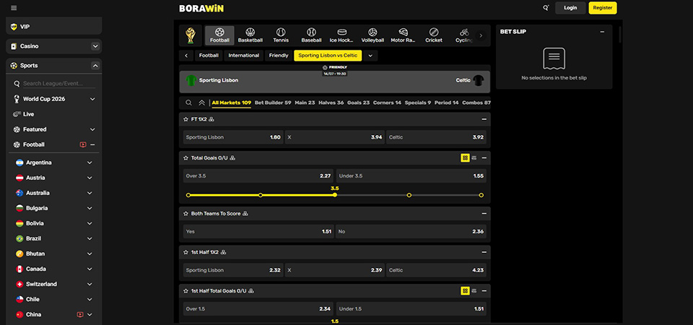Viewport: 693px width, 325px height.
Task: Bet on Sporting Lisbon at 1.80
Action: [233, 137]
